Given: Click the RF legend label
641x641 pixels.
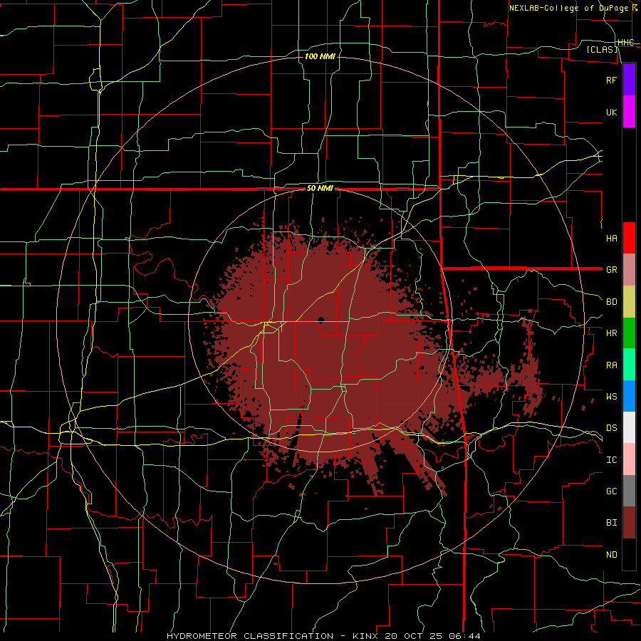Looking at the screenshot, I should [611, 80].
